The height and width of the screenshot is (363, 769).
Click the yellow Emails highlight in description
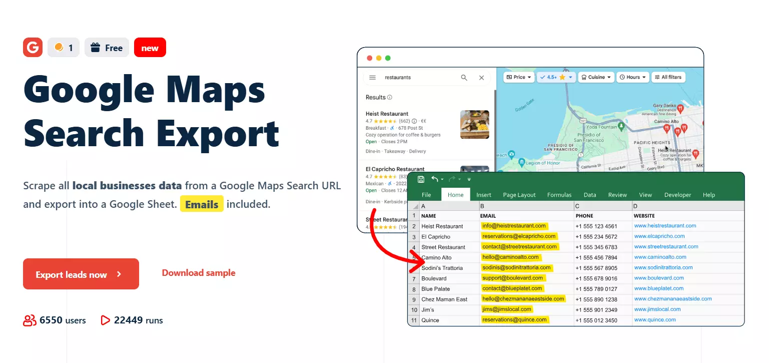coord(202,204)
